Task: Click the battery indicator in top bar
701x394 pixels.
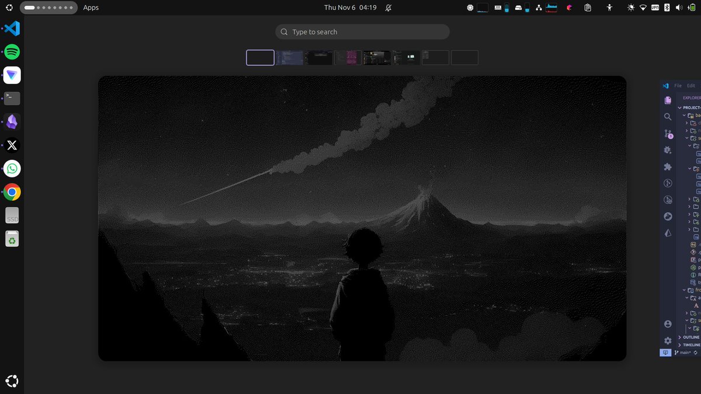Action: (690, 8)
